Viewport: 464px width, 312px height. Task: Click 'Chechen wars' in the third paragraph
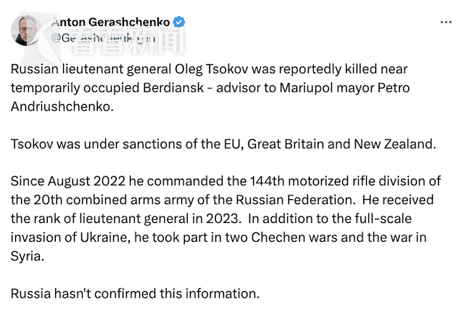pyautogui.click(x=294, y=237)
